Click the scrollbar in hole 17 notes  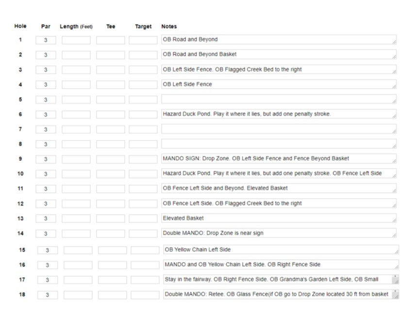coord(396,280)
